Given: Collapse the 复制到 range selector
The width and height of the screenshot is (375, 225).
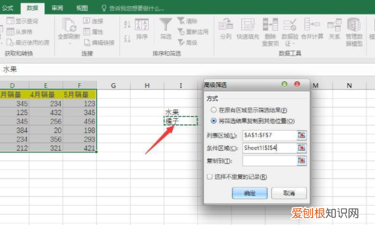Looking at the screenshot, I should [302, 161].
